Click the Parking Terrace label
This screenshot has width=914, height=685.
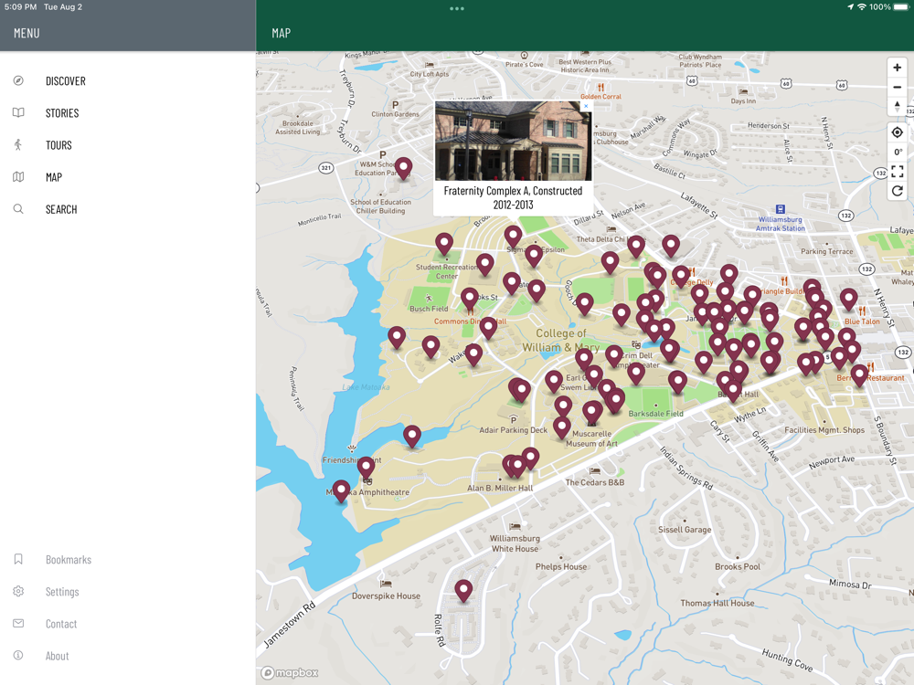coord(826,251)
